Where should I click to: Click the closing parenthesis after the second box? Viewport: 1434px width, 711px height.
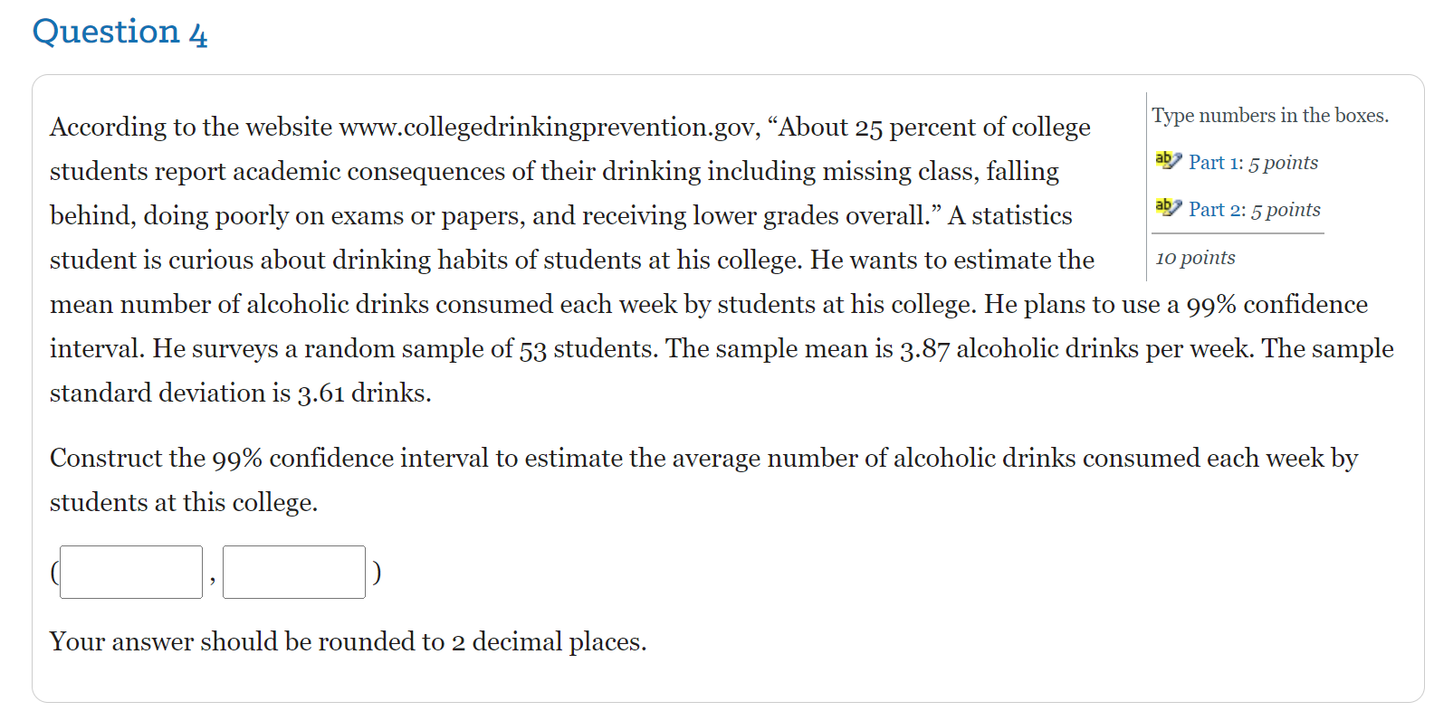coord(377,572)
